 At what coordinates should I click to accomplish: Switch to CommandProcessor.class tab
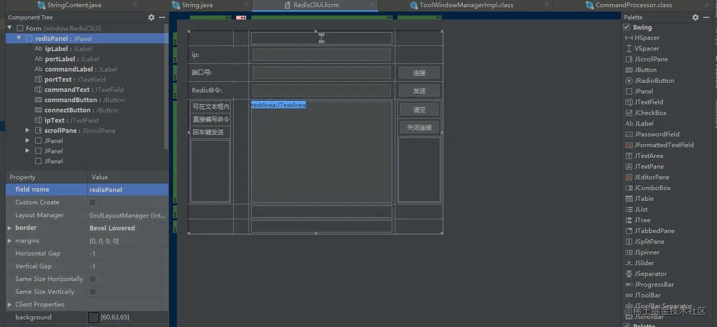[633, 5]
